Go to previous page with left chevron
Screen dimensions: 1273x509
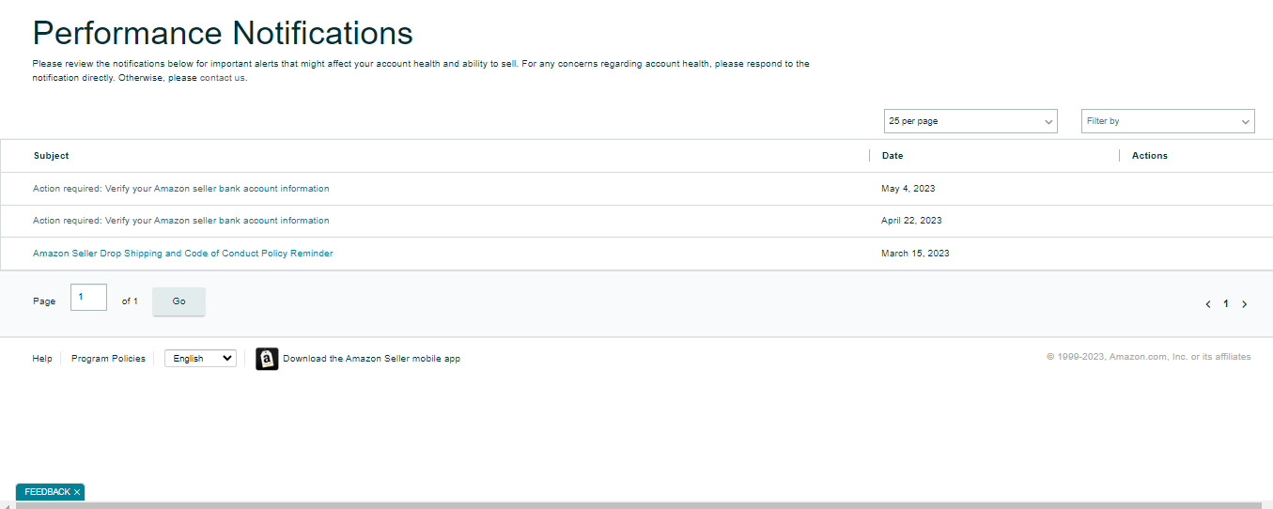click(x=1208, y=304)
